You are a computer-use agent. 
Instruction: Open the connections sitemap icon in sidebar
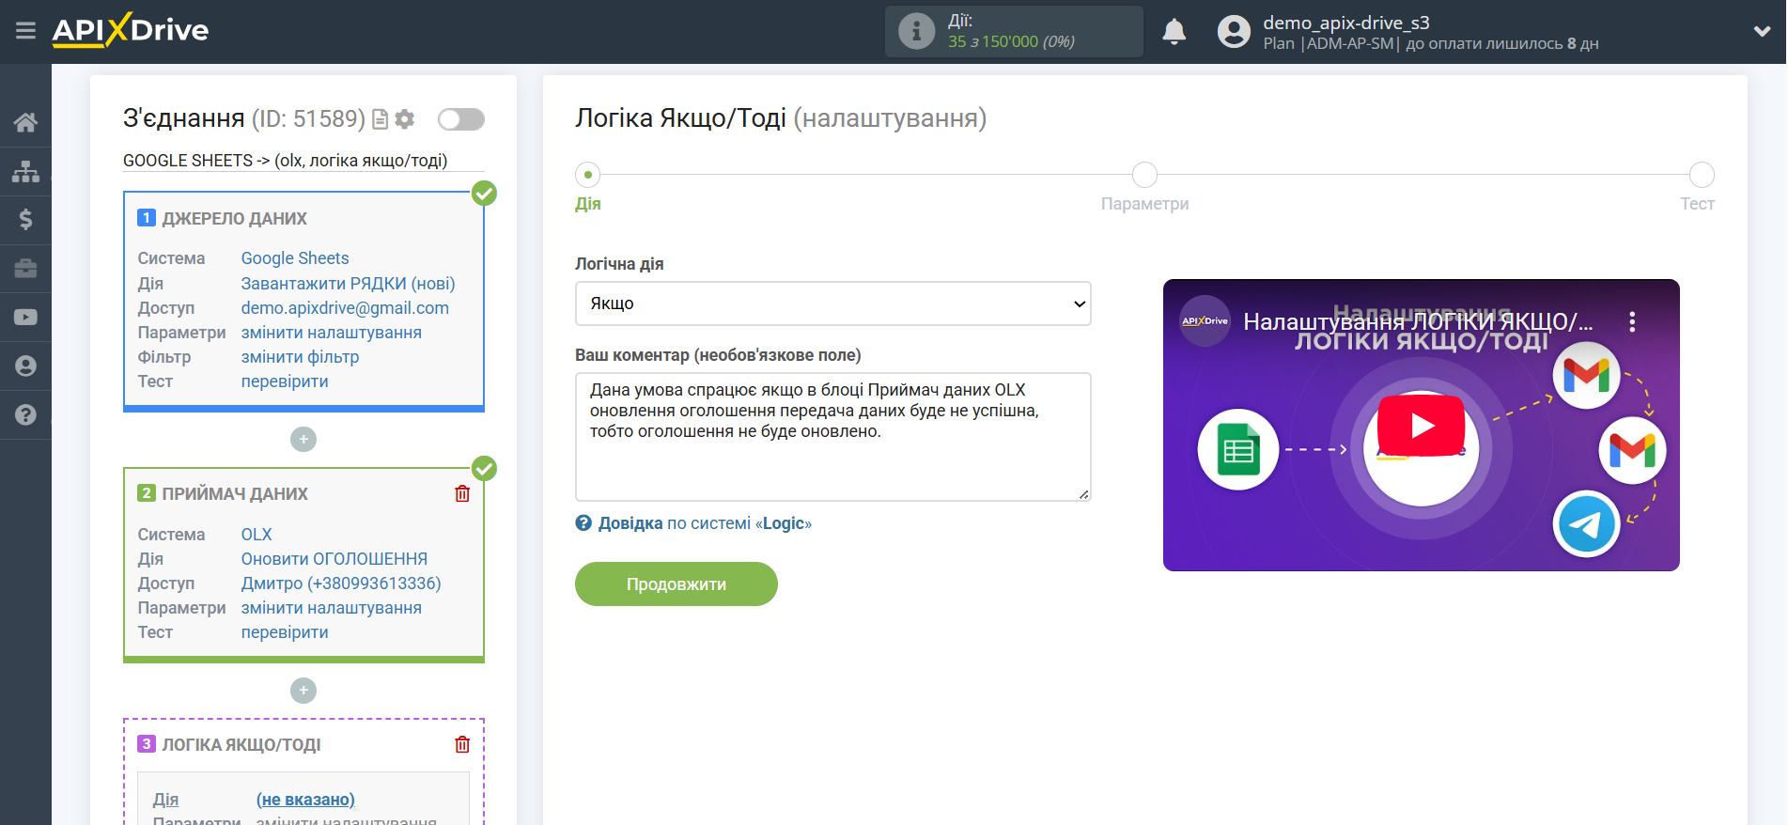(x=25, y=171)
